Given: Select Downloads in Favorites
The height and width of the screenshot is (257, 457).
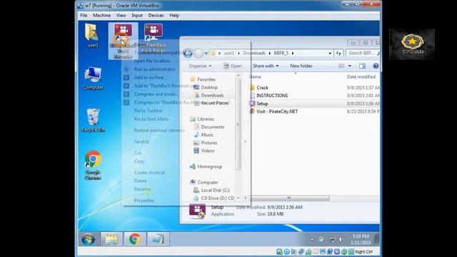Looking at the screenshot, I should click(x=212, y=95).
